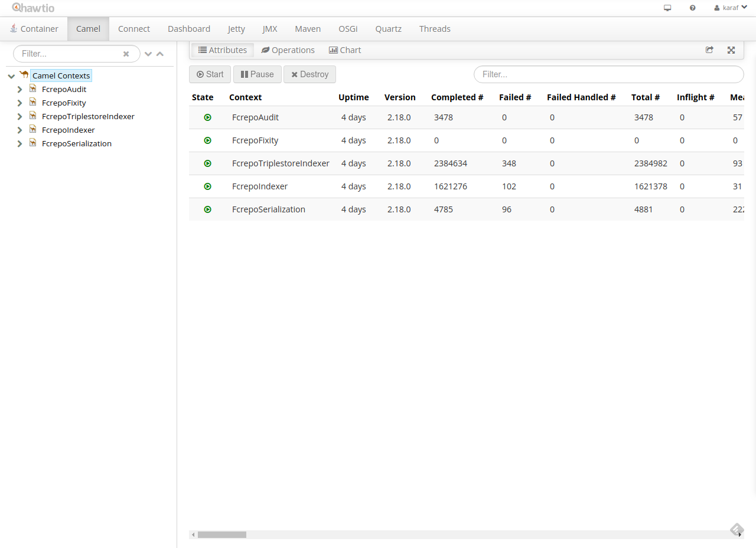This screenshot has height=548, width=756.
Task: Select the FcrepoTriplestoreIndexer table row name
Action: click(x=281, y=163)
